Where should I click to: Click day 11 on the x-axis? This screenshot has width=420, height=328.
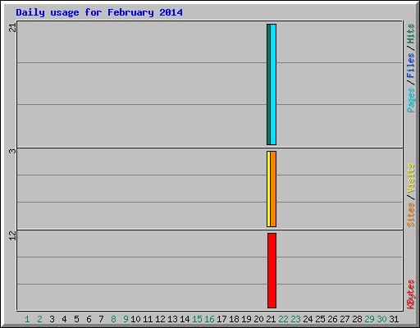pyautogui.click(x=148, y=319)
